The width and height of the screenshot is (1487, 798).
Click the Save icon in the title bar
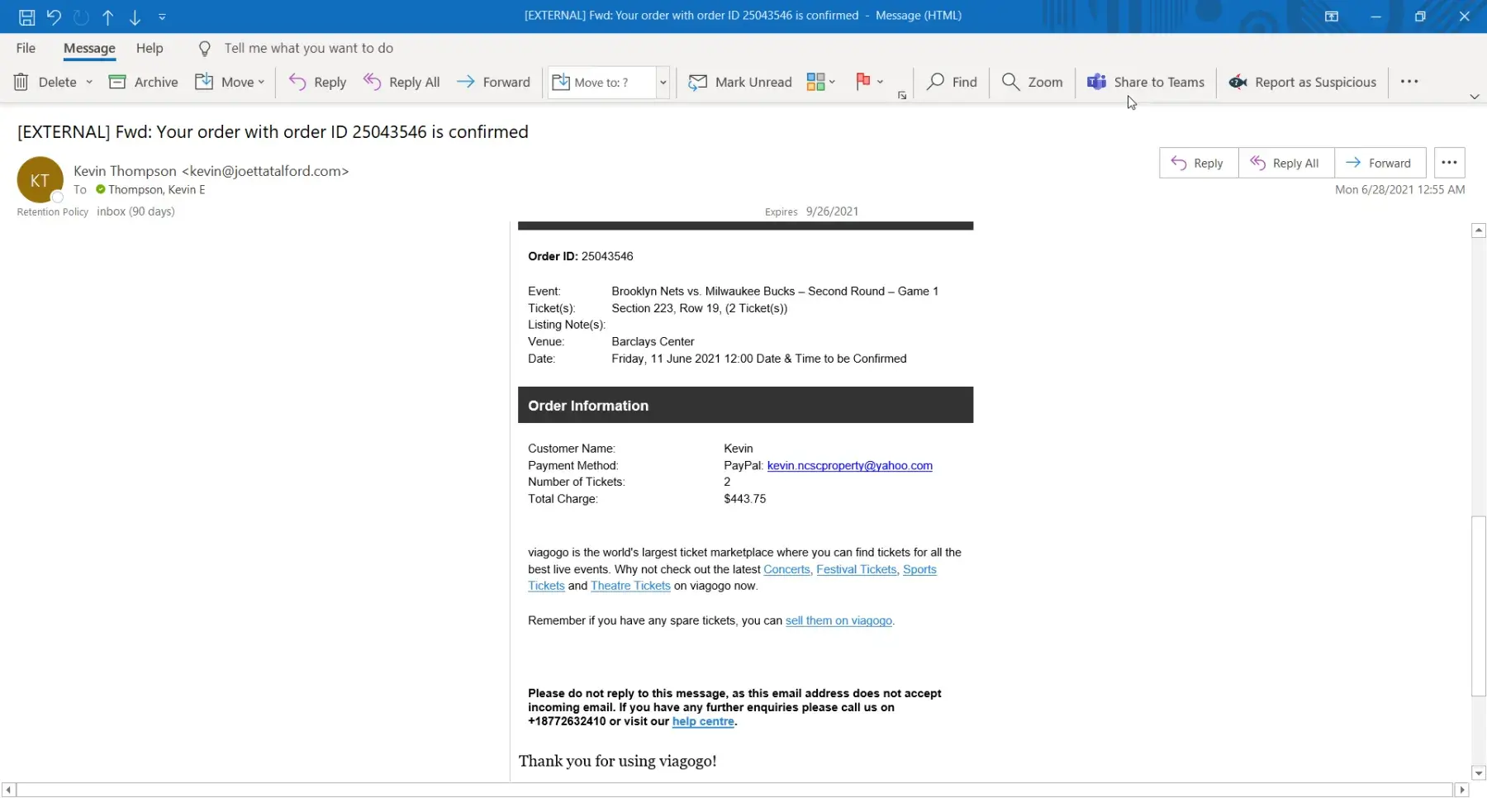click(x=26, y=17)
